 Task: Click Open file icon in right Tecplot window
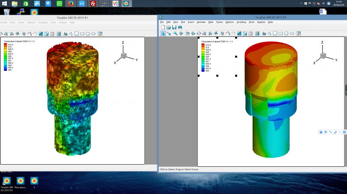point(169,27)
